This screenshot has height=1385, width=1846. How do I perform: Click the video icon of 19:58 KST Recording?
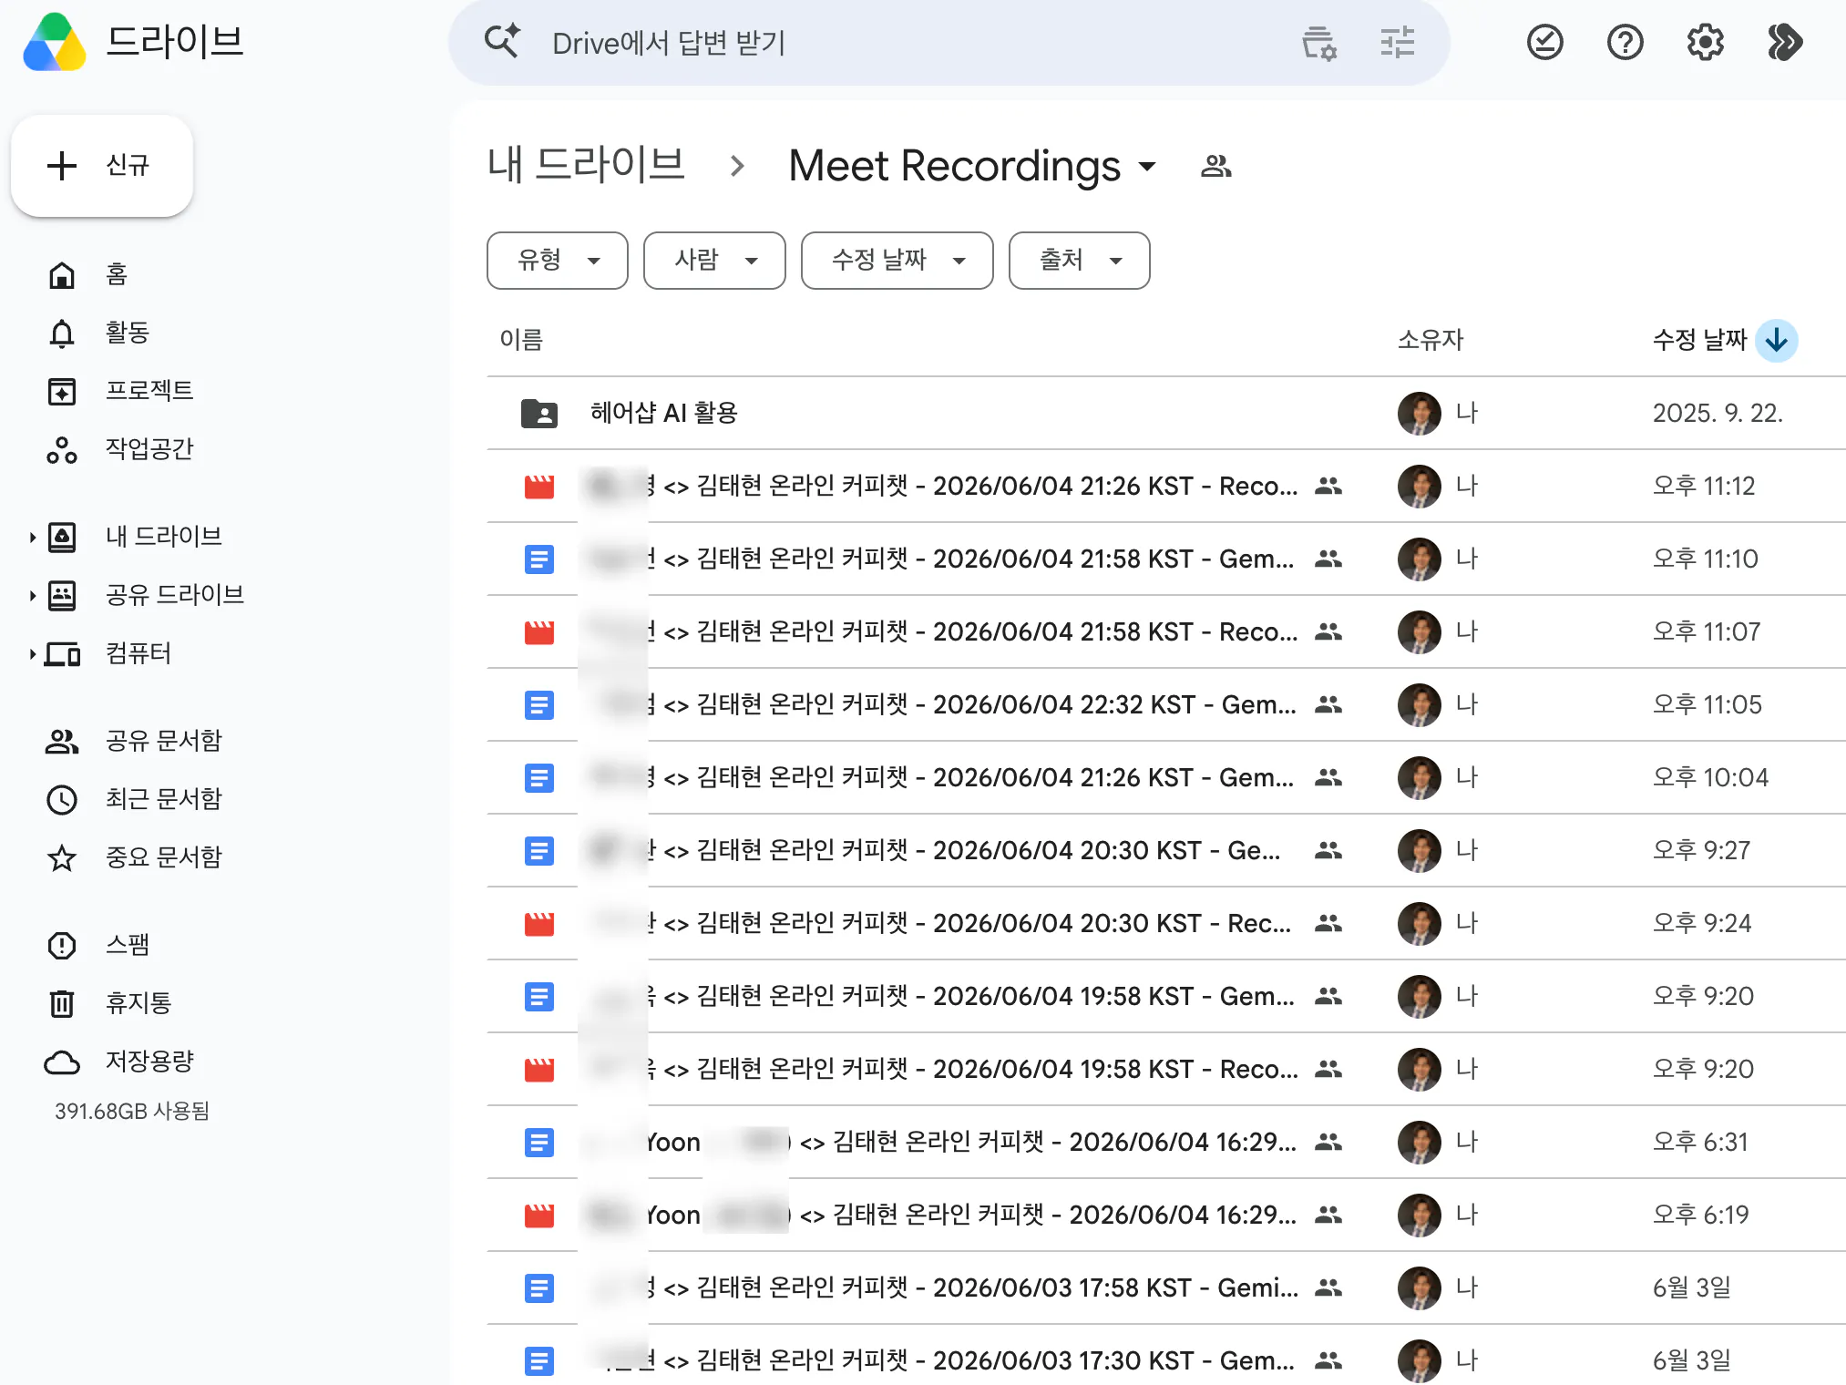pos(539,1070)
